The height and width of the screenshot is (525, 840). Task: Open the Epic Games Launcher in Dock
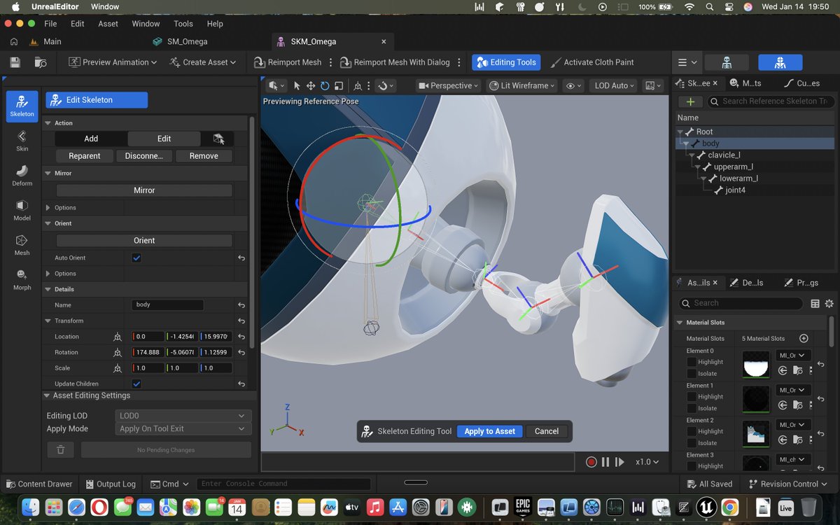pyautogui.click(x=523, y=507)
